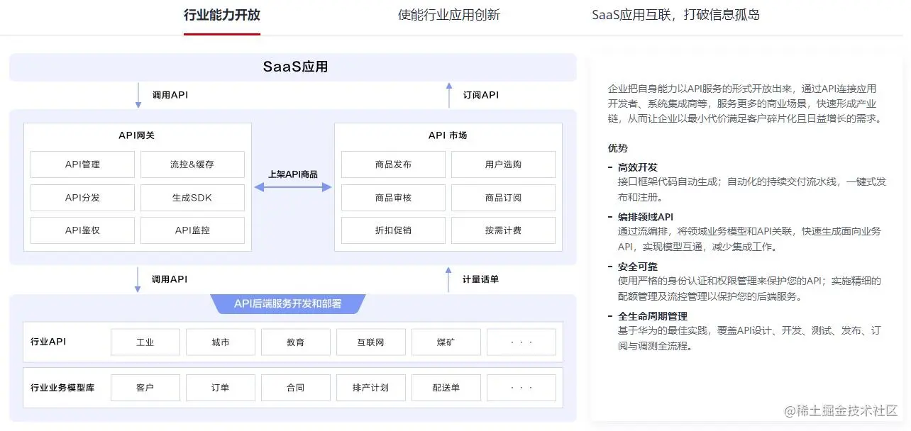Screen dimensions: 911x431
Task: Choose the 合同 model box
Action: click(296, 388)
